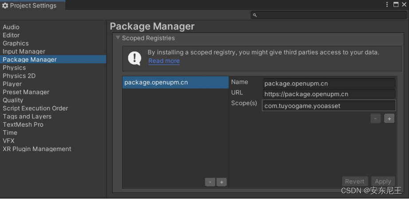Click the search magnifier icon
409x199 pixels.
[255, 16]
